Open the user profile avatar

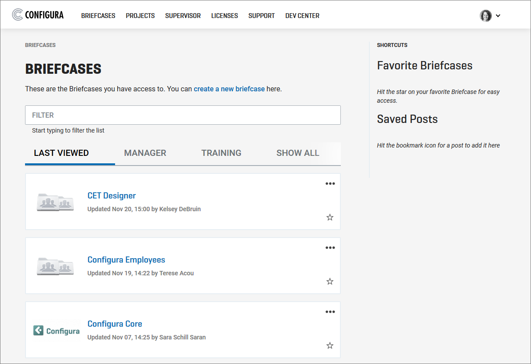pyautogui.click(x=486, y=16)
